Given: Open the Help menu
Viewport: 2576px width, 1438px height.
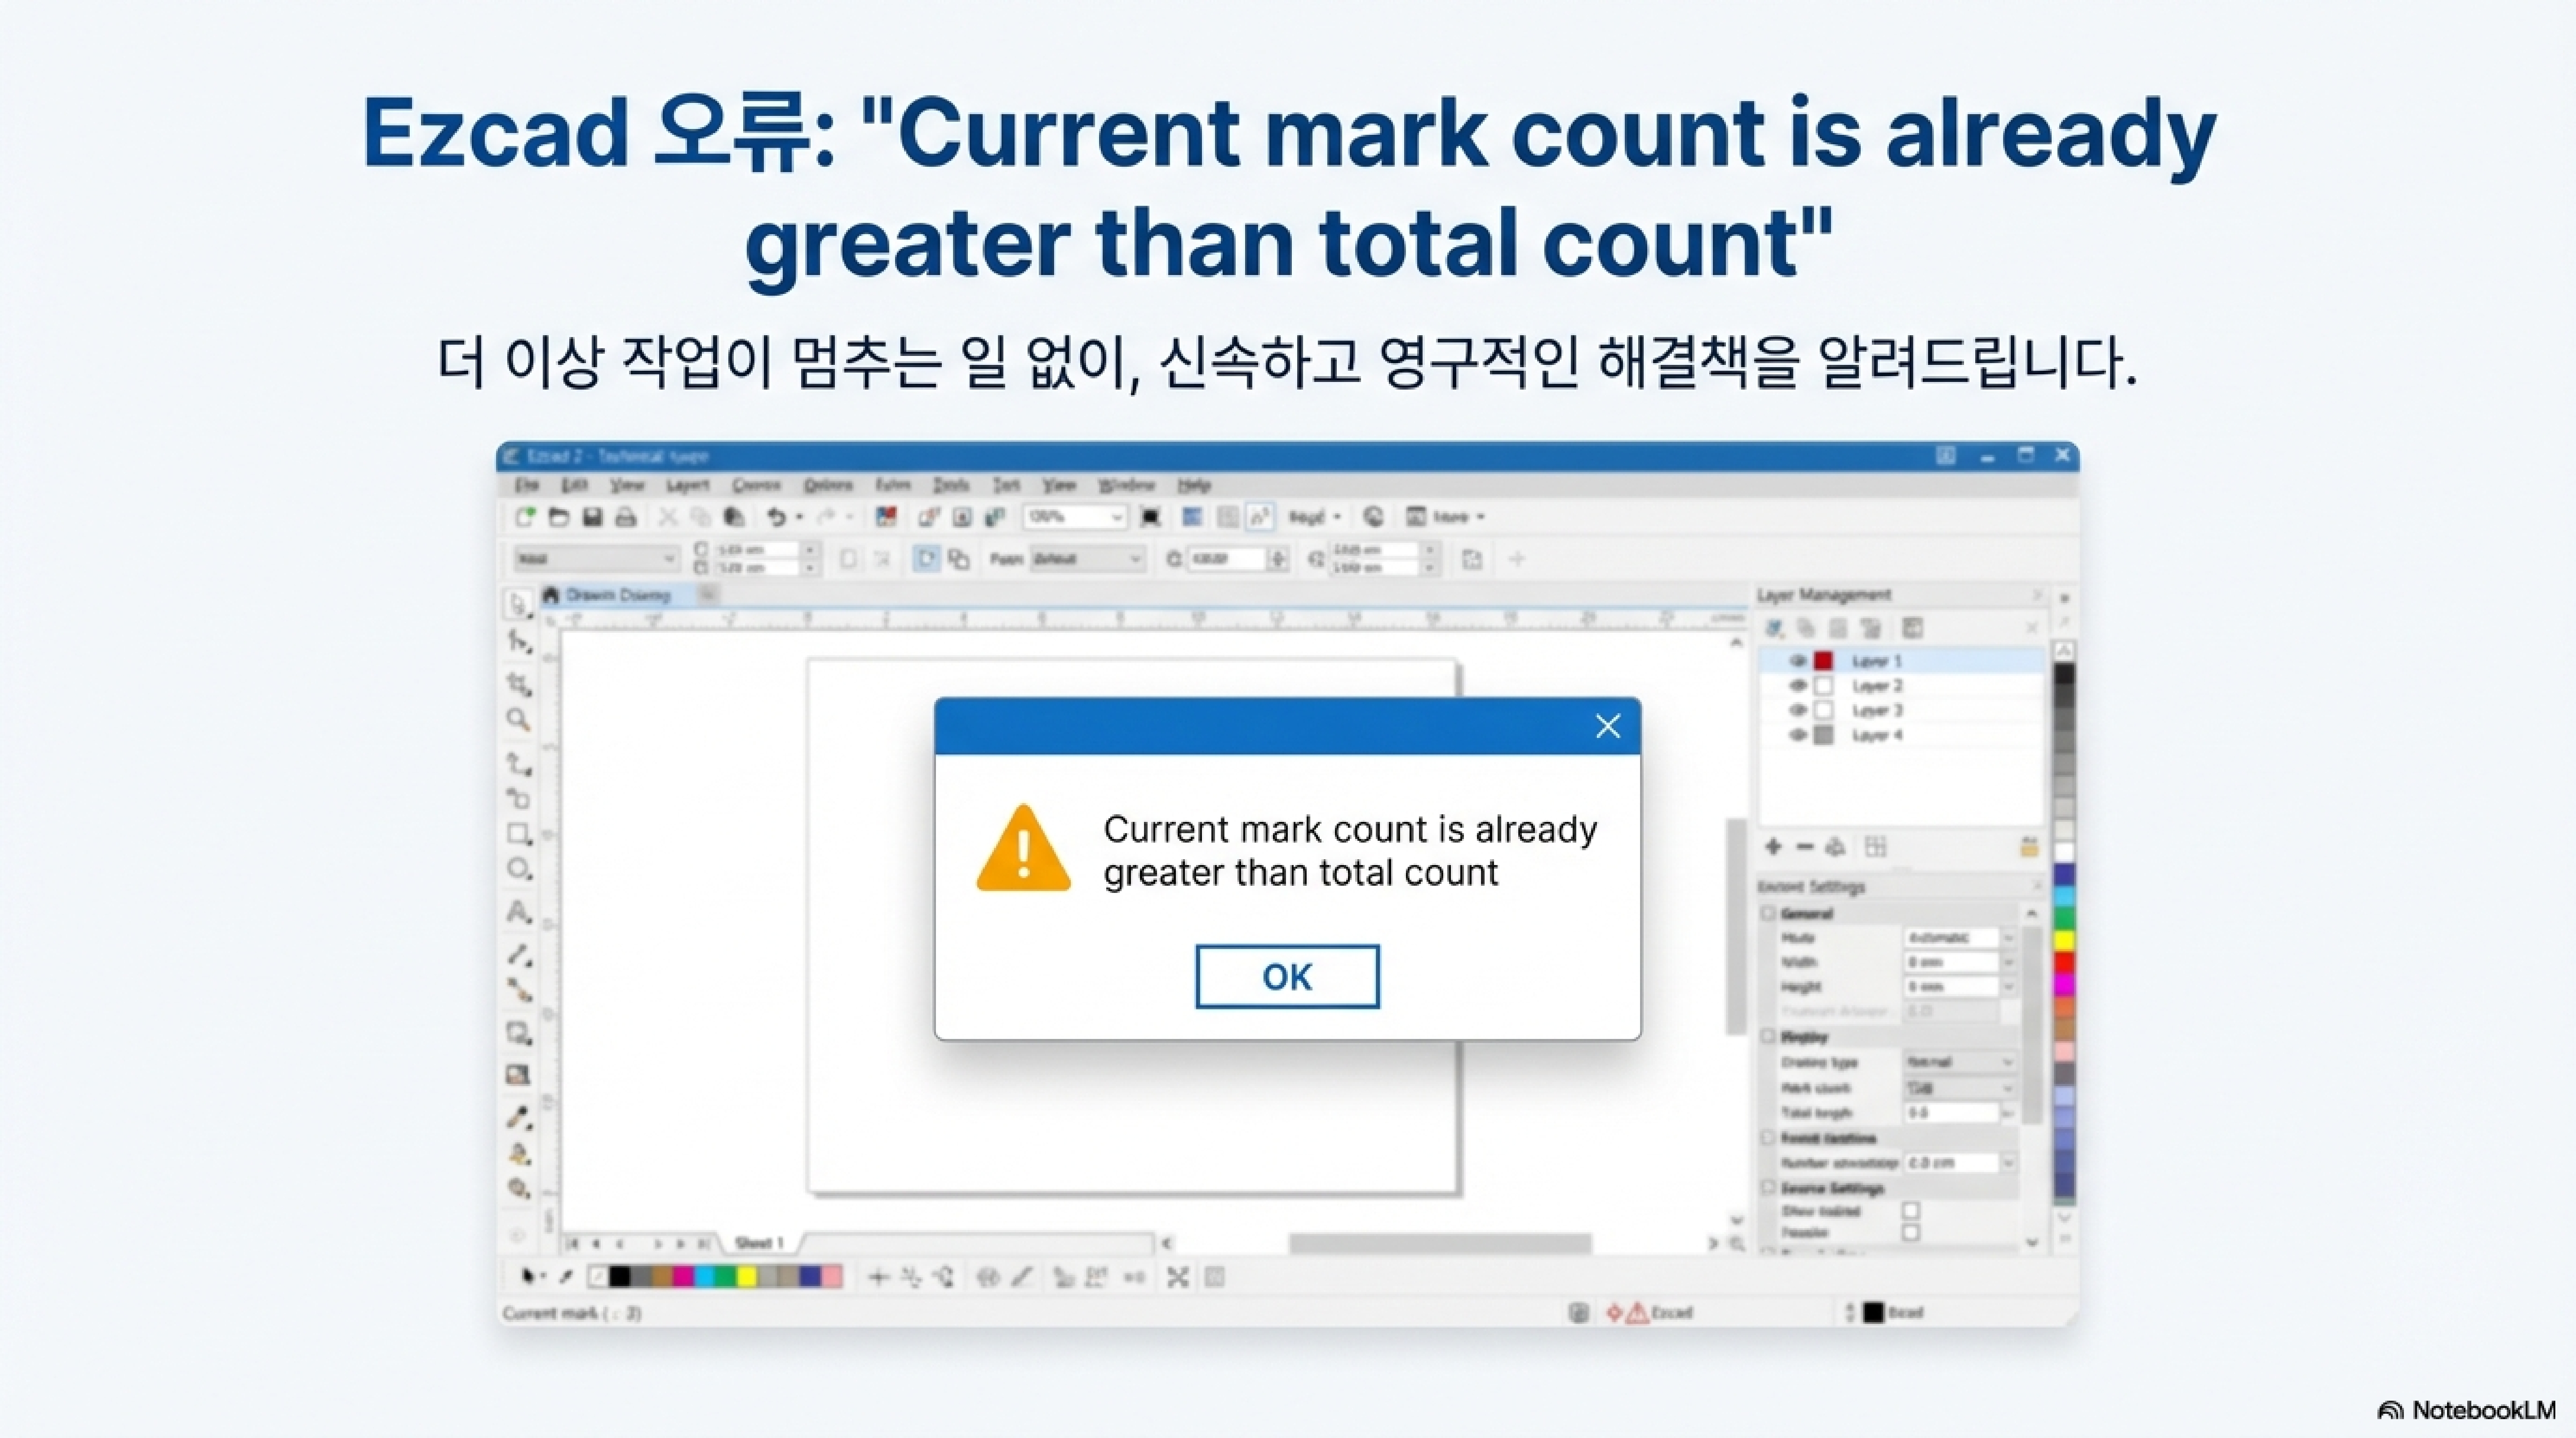Looking at the screenshot, I should tap(1193, 485).
